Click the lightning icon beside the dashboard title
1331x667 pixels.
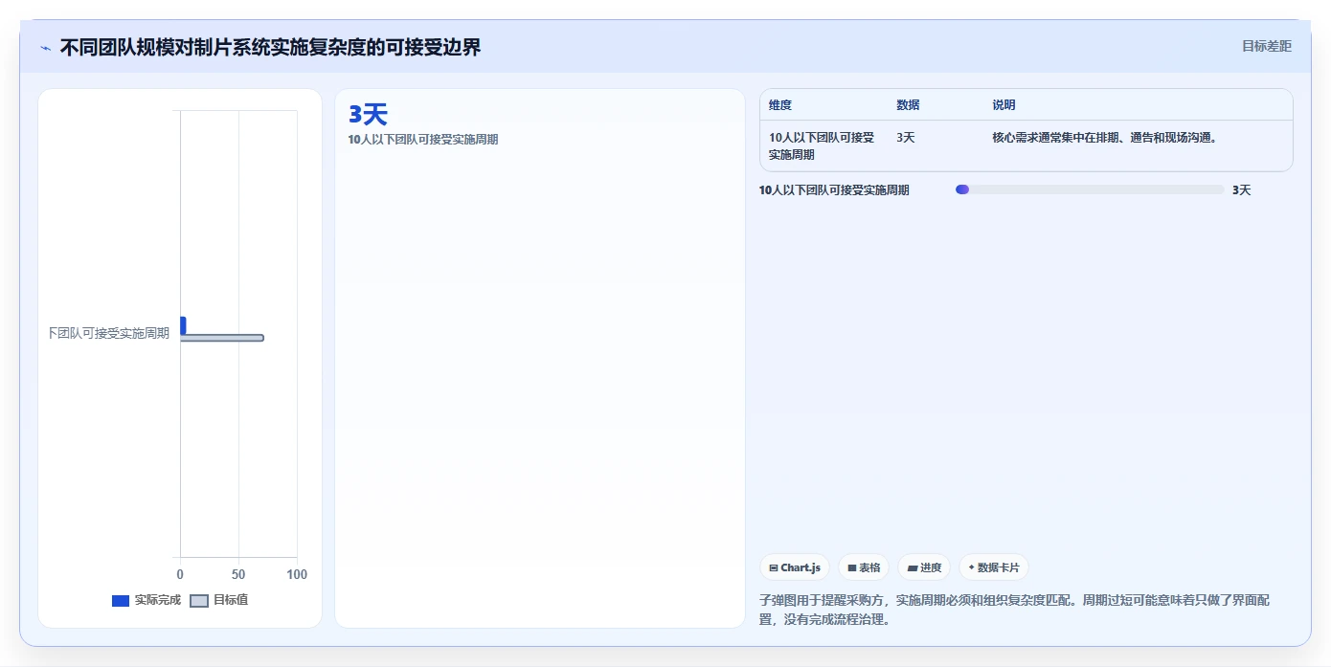pyautogui.click(x=45, y=48)
